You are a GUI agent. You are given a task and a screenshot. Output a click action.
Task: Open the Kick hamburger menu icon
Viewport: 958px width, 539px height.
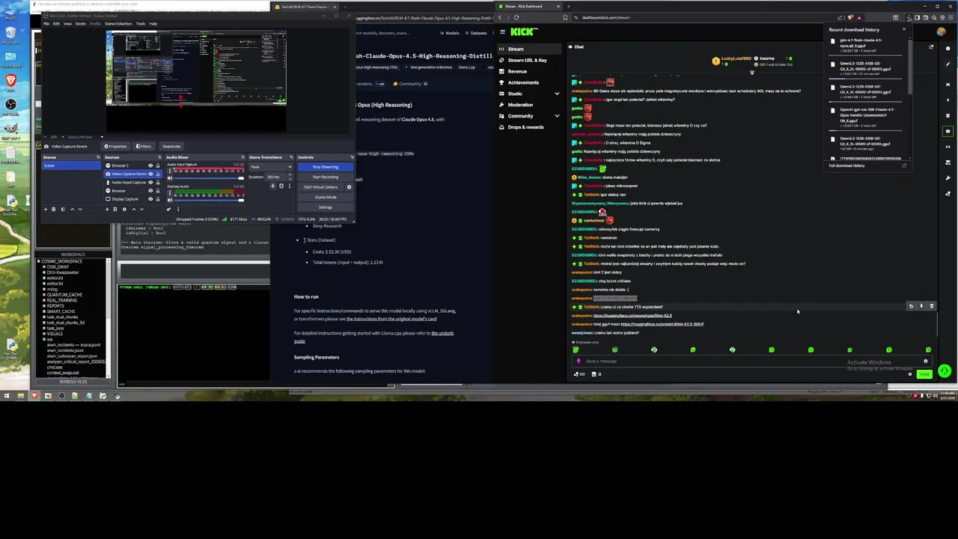(x=502, y=31)
